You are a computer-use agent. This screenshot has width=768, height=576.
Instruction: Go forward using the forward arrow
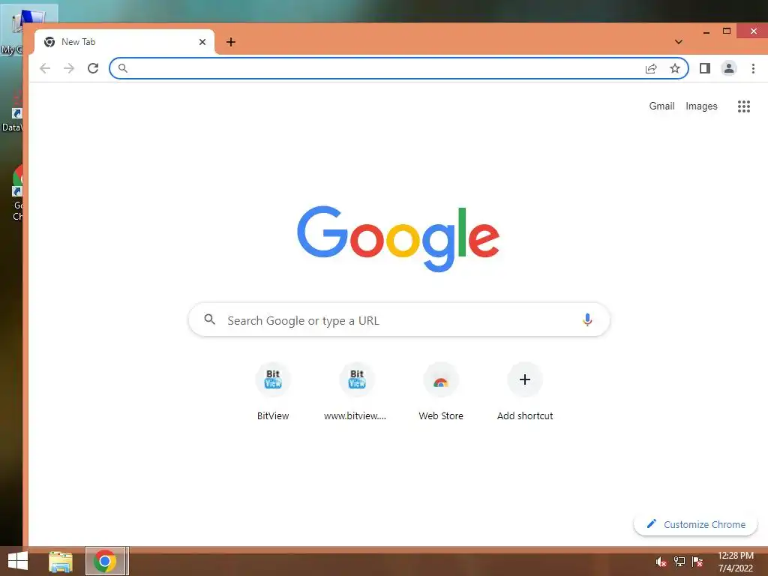pos(69,68)
